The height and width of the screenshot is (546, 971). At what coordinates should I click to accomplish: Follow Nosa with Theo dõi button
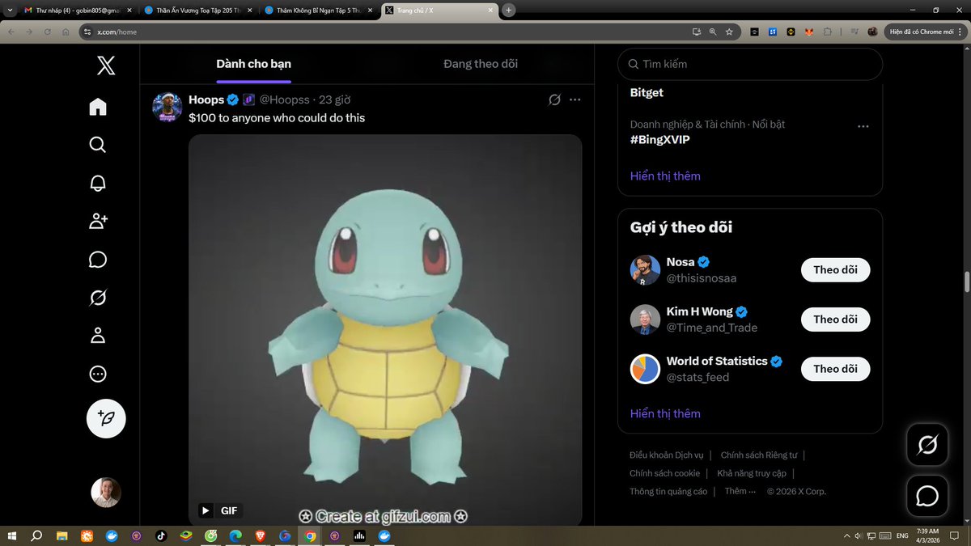[835, 269]
